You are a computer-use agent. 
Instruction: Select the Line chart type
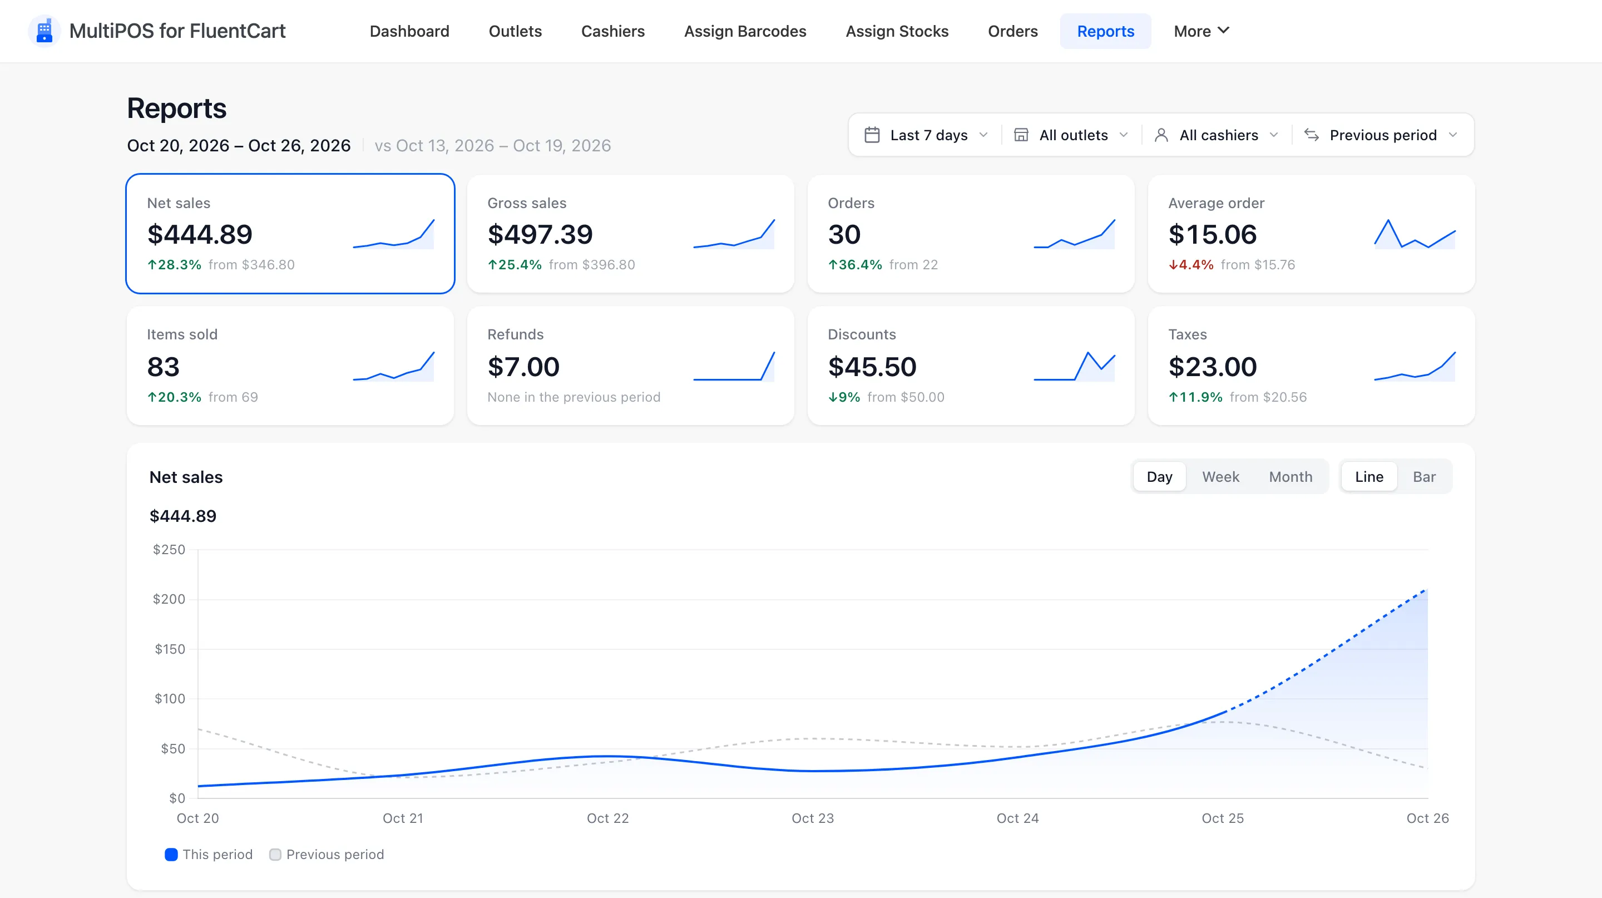[x=1369, y=477]
